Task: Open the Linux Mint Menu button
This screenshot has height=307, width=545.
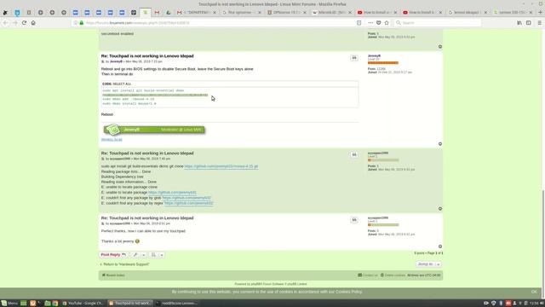Action: point(9,304)
